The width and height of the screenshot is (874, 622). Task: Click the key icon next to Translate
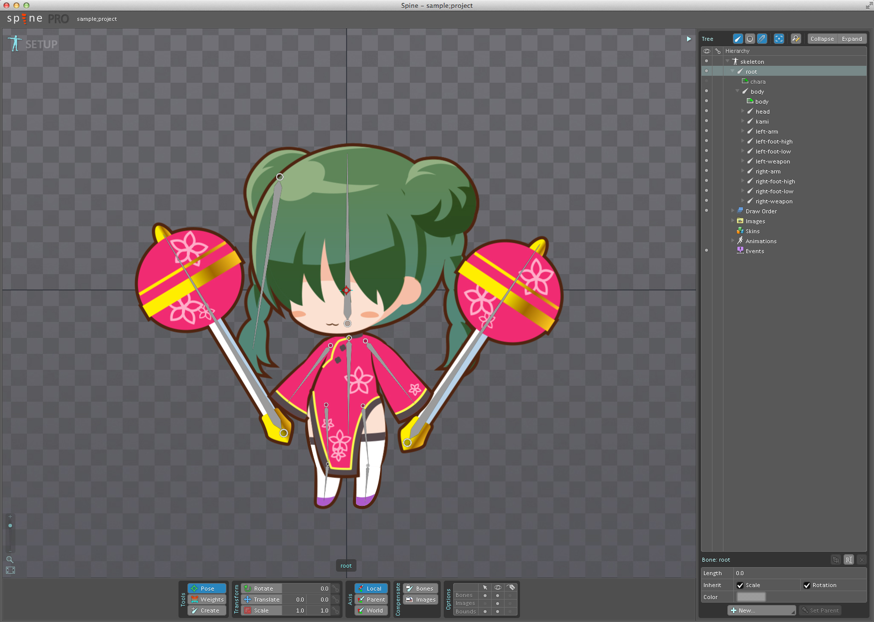[x=336, y=600]
